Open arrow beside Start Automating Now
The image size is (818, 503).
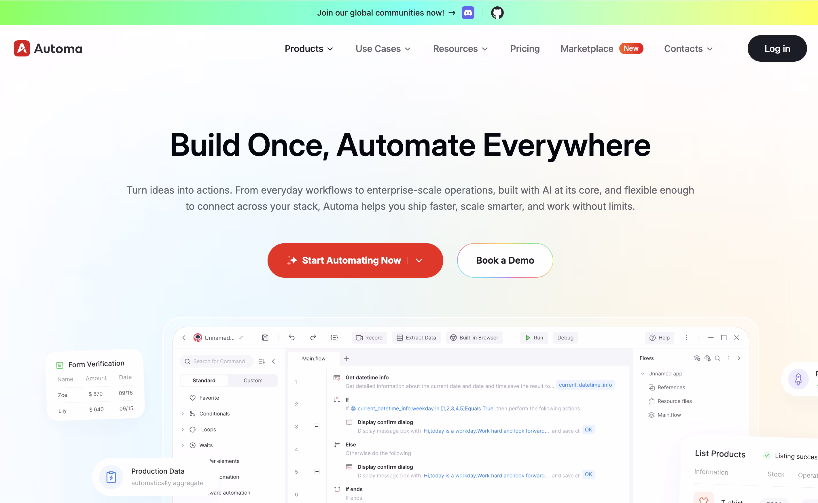click(x=419, y=260)
